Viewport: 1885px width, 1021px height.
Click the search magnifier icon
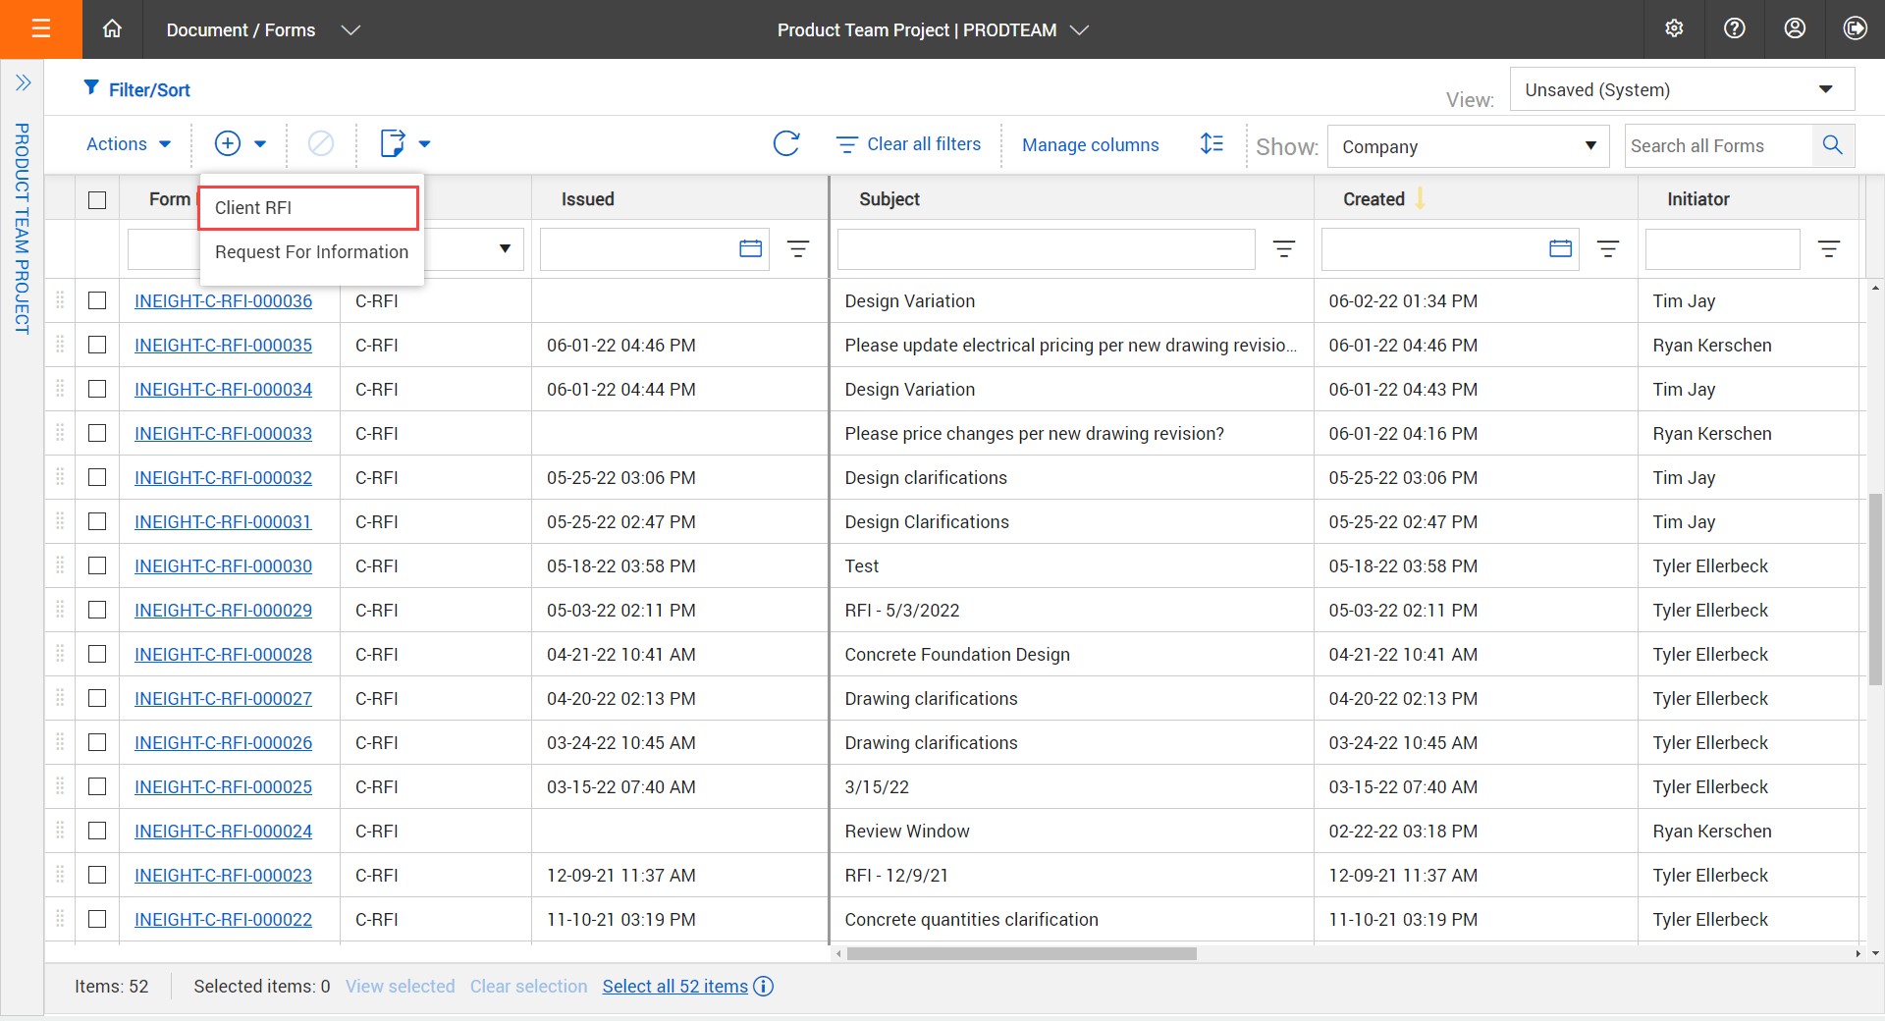coord(1832,144)
